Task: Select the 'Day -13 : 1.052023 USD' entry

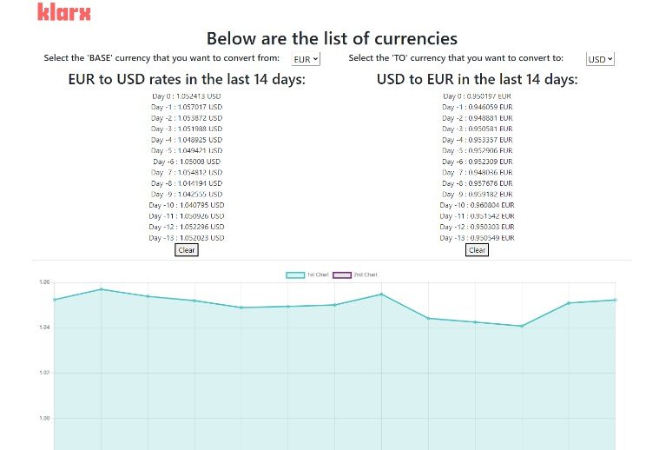Action: 187,237
